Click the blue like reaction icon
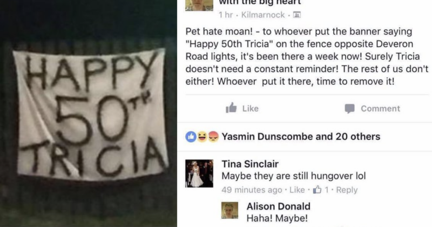Viewport: 432px width, 227px height. 191,137
